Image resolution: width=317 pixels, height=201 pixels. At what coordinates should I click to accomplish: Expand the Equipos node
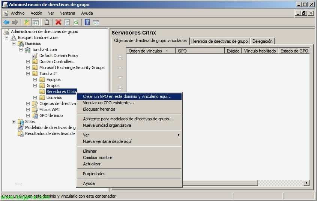coord(35,79)
